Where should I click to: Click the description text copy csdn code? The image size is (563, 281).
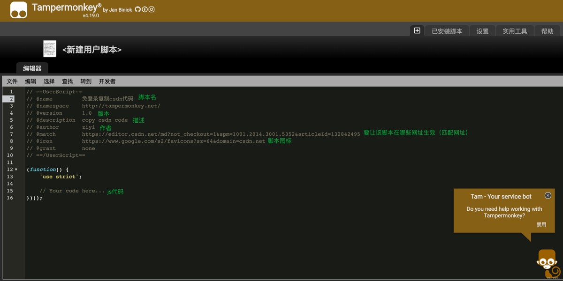[105, 120]
